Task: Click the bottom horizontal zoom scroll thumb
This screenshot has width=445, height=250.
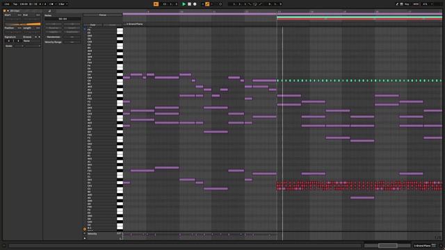Action: pyautogui.click(x=388, y=245)
